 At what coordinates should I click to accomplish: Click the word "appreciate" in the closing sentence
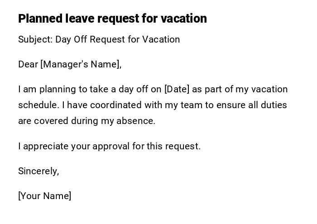pos(45,146)
